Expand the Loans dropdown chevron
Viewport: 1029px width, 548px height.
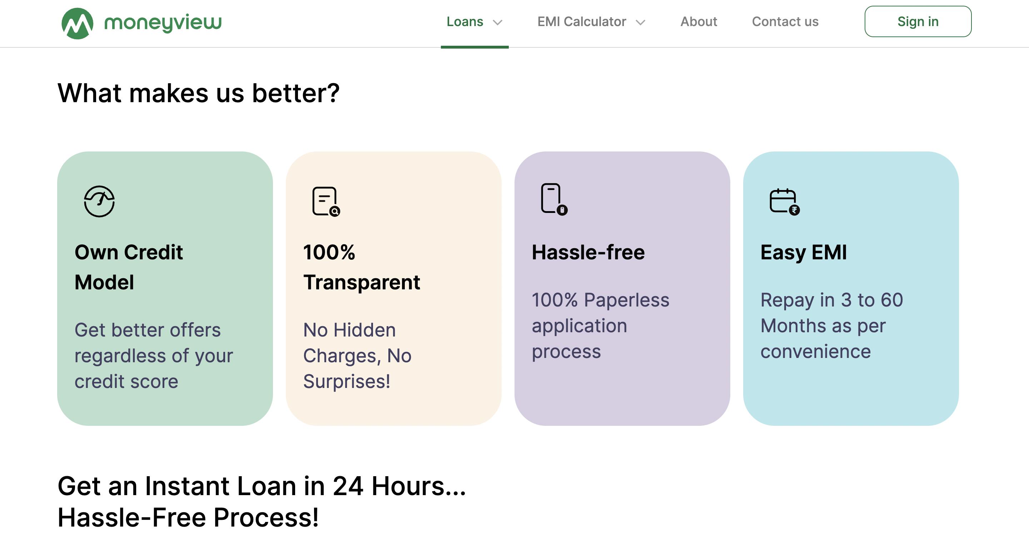(x=497, y=23)
